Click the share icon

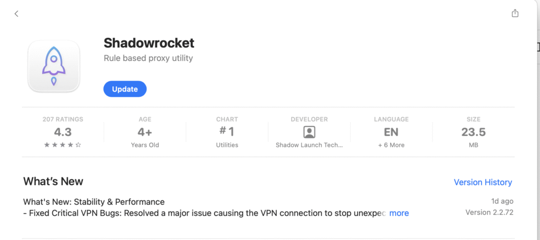pos(515,14)
